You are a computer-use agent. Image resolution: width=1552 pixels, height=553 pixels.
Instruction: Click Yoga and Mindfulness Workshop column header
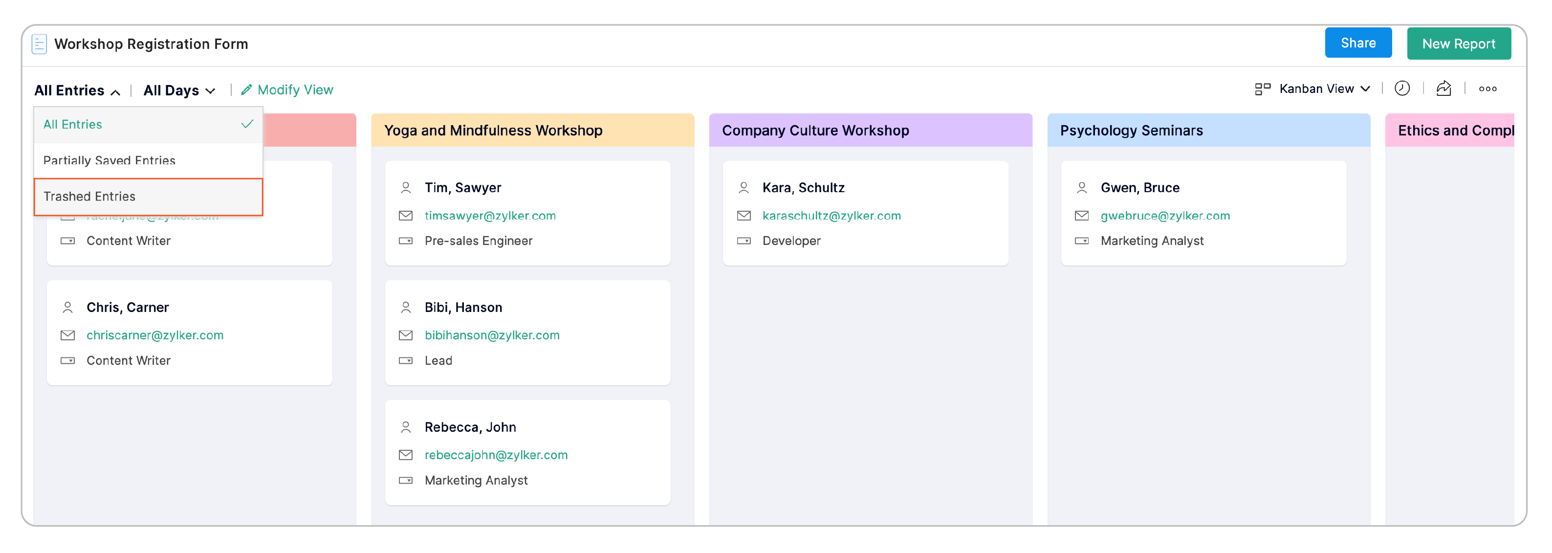click(x=533, y=131)
